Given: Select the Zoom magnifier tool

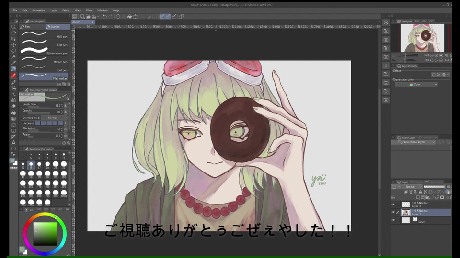Looking at the screenshot, I should [13, 27].
